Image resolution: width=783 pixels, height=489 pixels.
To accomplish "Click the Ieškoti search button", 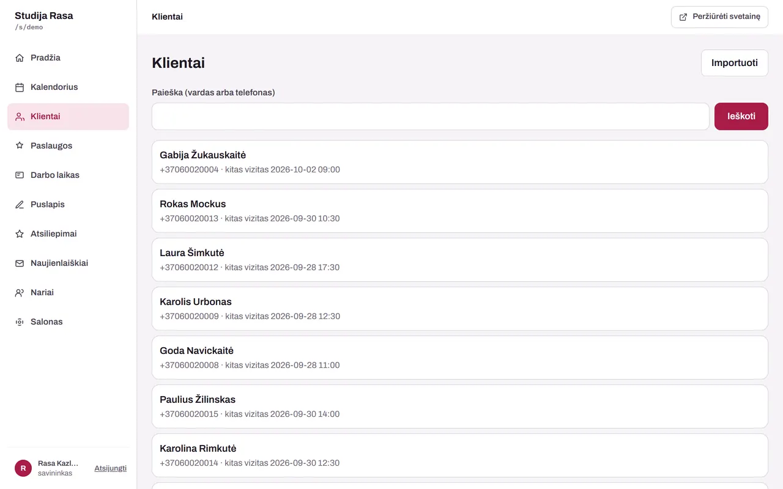I will click(741, 116).
